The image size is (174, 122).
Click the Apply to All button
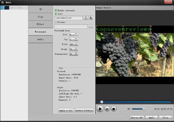pos(66,110)
